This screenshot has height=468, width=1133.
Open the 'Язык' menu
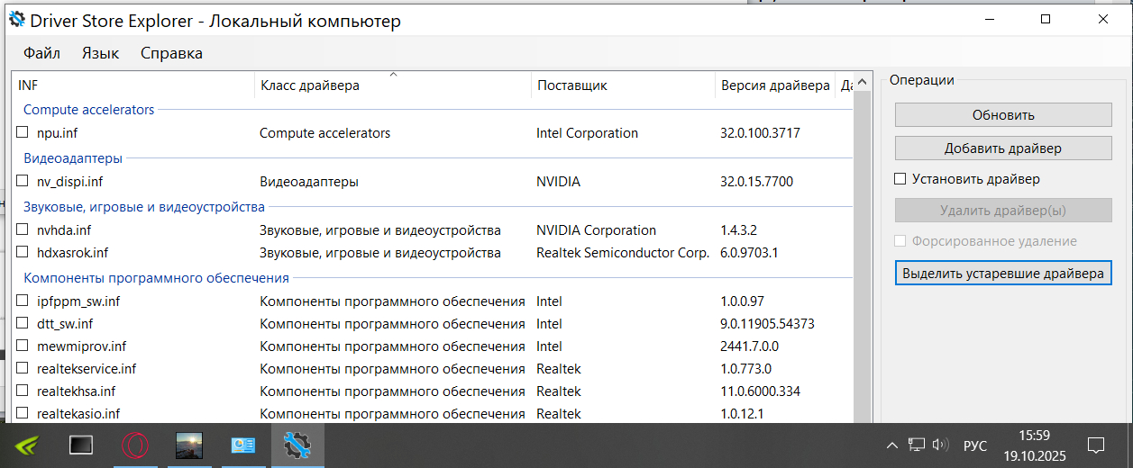[100, 53]
